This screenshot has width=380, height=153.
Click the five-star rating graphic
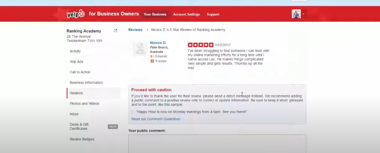click(200, 45)
